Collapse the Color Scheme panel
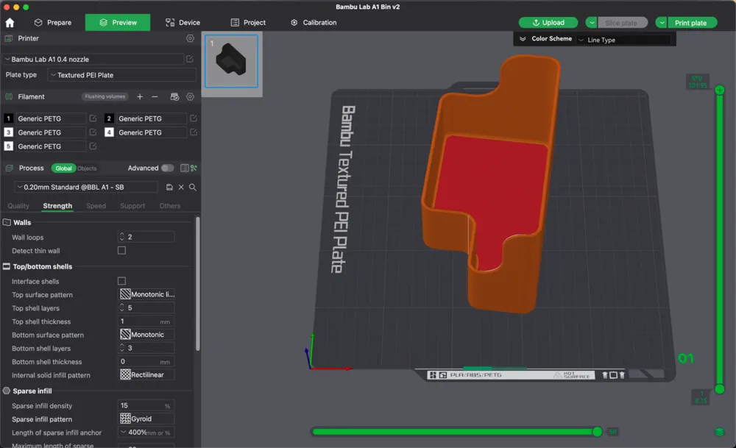The image size is (736, 448). (523, 39)
